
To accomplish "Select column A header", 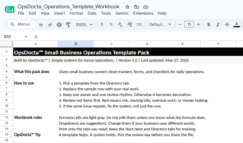I will point(35,44).
